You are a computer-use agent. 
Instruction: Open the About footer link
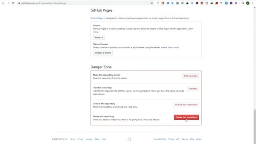(x=199, y=139)
